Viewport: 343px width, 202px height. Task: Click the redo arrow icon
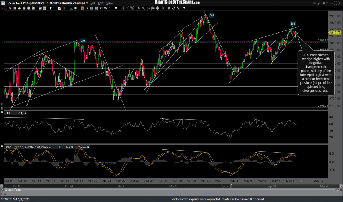tap(106, 8)
